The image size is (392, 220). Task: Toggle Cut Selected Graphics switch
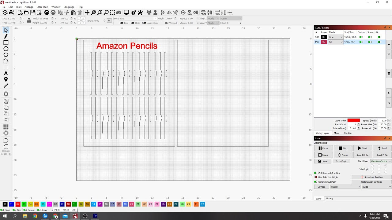pos(316,173)
